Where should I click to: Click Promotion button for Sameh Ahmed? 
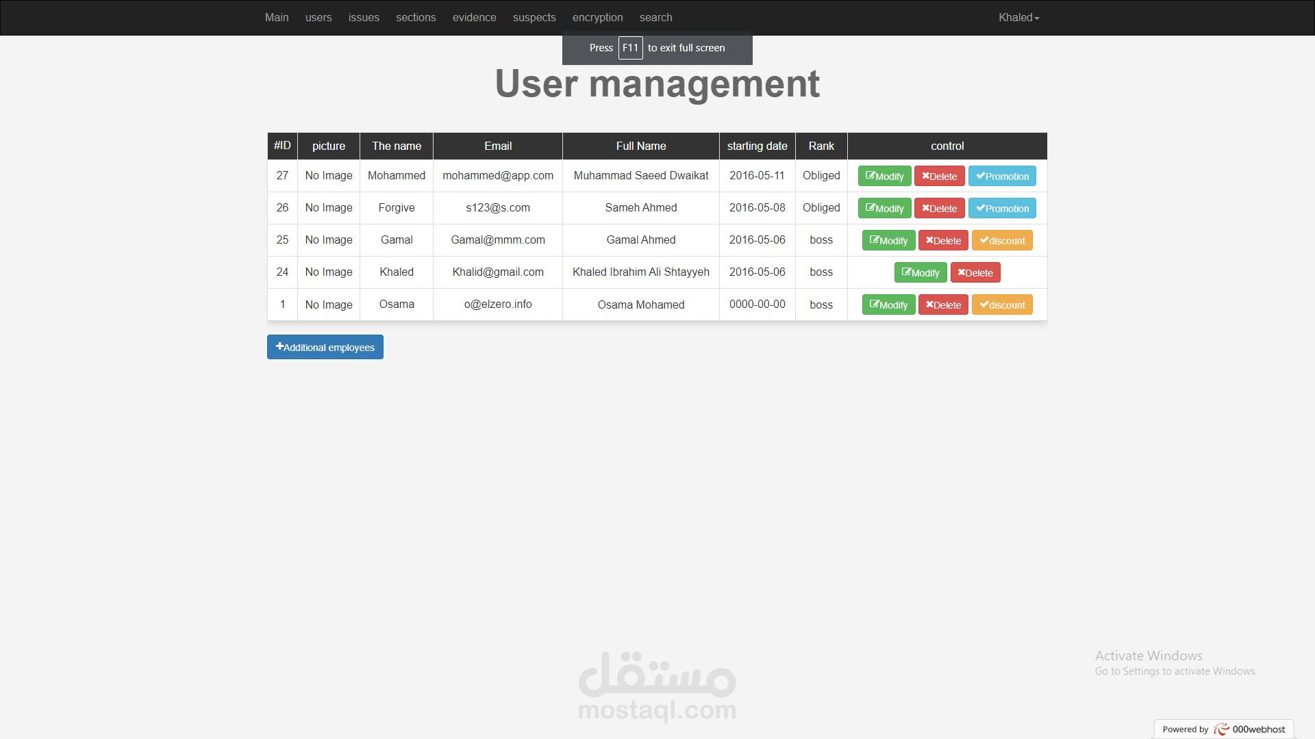coord(1002,208)
